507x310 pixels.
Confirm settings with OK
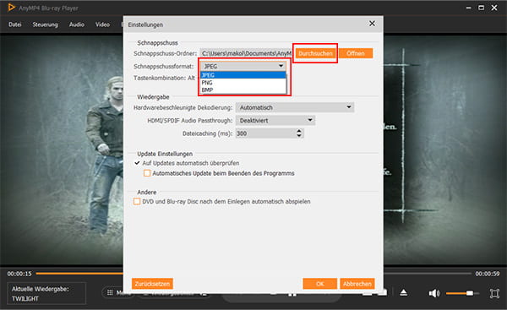[319, 284]
